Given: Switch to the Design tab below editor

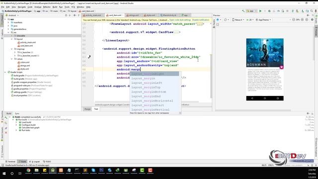Looking at the screenshot, I should 87,109.
